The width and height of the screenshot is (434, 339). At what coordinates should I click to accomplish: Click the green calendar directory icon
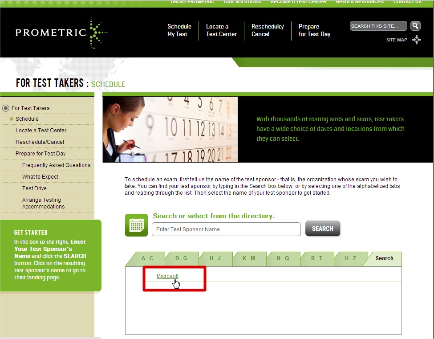pos(136,225)
